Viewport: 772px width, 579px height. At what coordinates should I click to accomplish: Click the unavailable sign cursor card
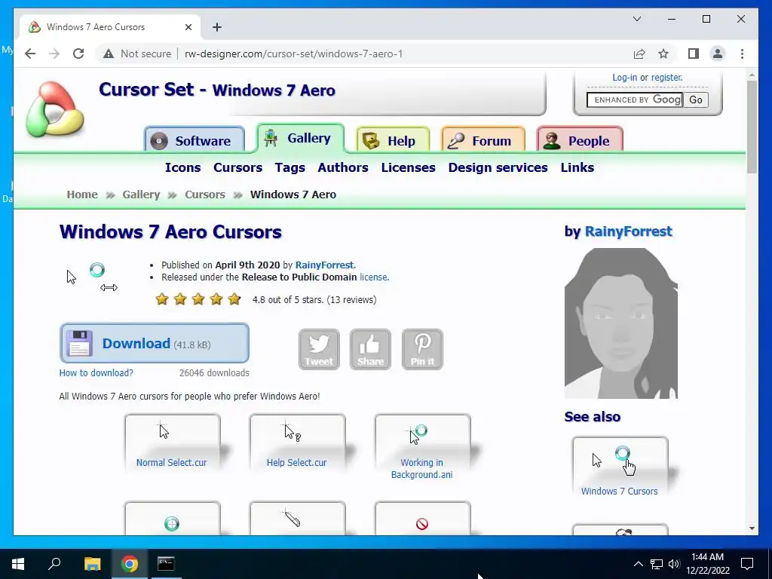(422, 518)
